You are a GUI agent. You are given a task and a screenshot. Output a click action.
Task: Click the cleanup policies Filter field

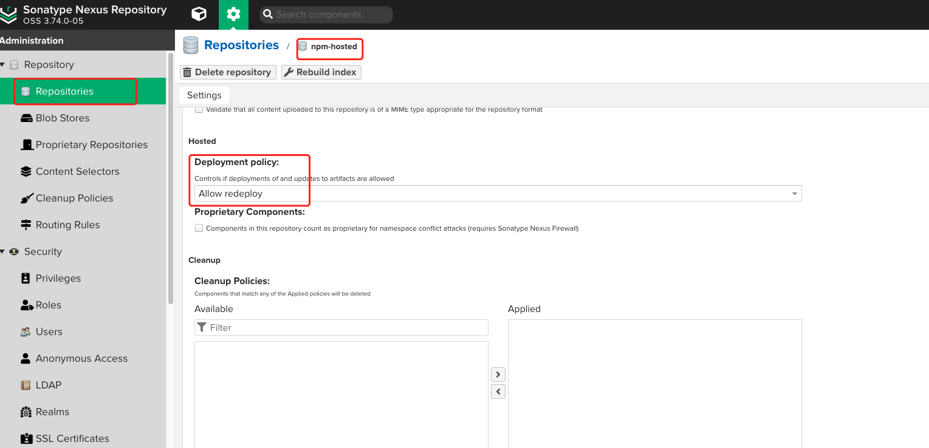(341, 327)
